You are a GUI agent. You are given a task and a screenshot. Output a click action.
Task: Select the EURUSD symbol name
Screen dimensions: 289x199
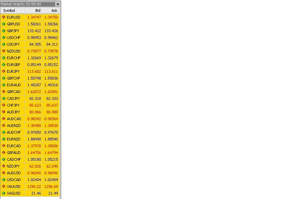coord(13,17)
